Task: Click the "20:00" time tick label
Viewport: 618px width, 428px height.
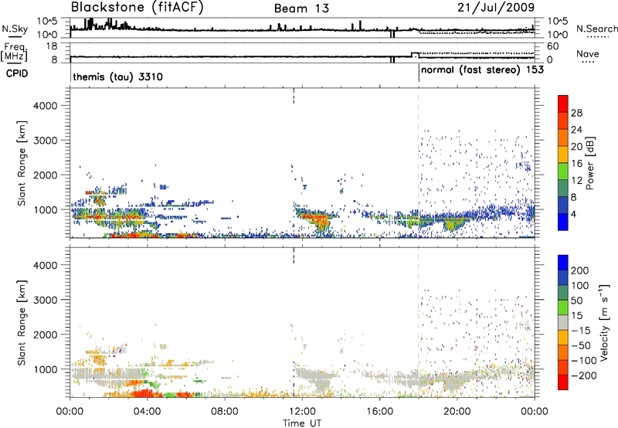Action: [x=457, y=412]
